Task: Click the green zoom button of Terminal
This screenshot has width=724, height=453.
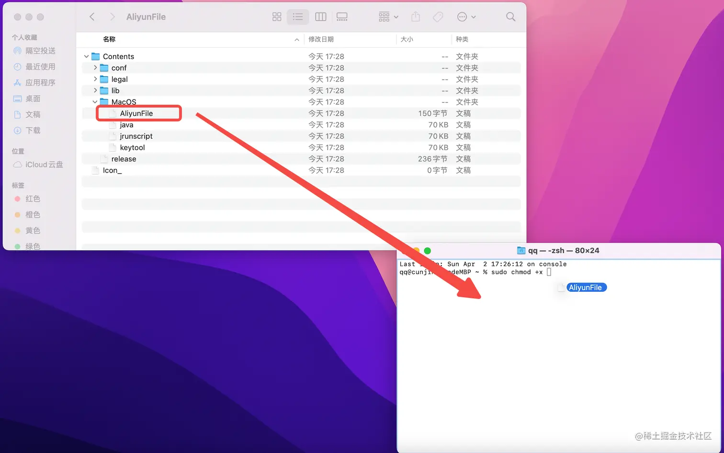Action: (428, 251)
